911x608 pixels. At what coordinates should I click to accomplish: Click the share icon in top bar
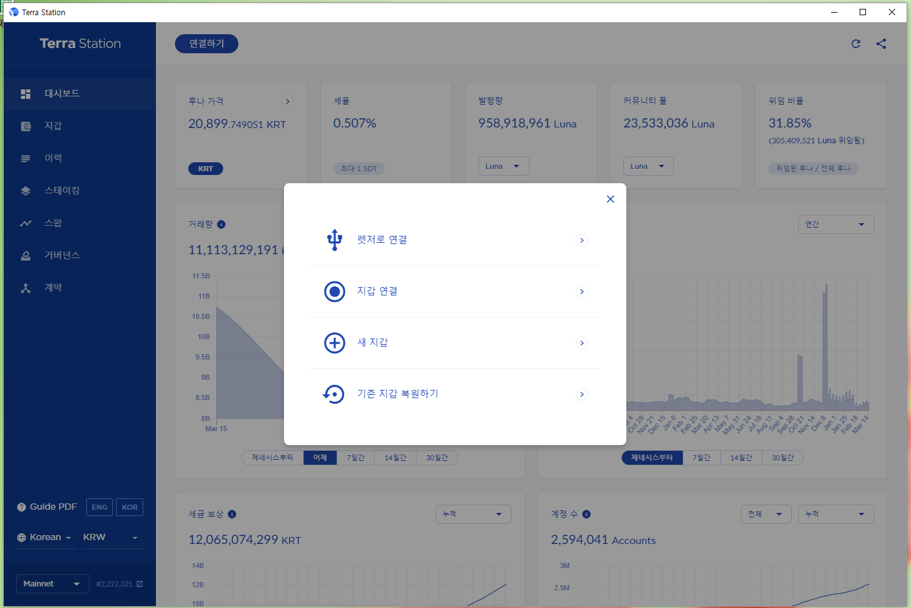[x=881, y=44]
